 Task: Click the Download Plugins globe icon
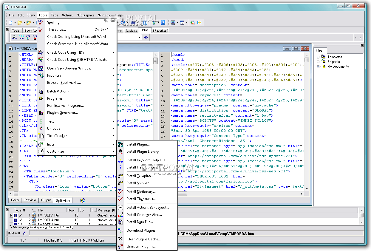click(x=120, y=231)
